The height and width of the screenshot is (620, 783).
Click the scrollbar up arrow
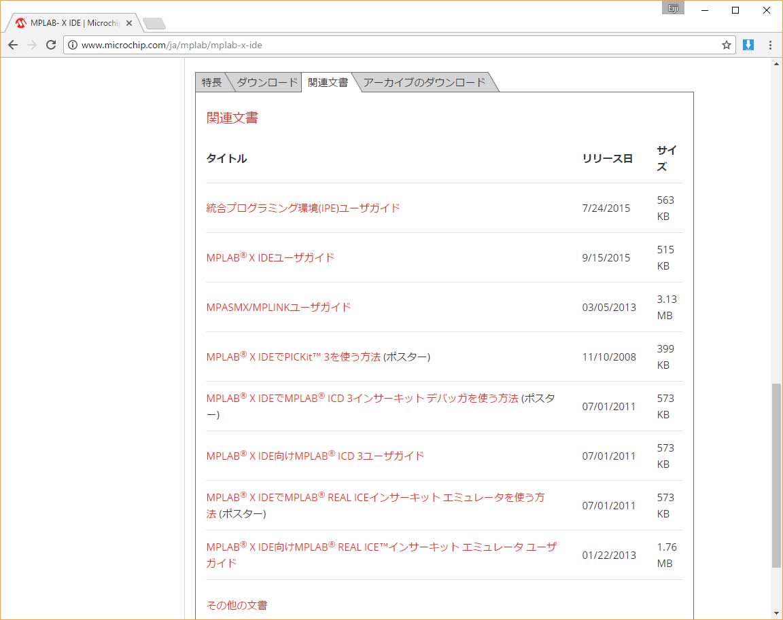coord(776,64)
